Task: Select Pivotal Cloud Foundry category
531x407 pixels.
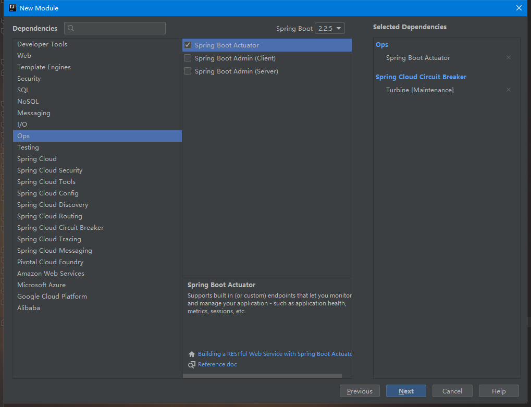Action: [x=97, y=262]
